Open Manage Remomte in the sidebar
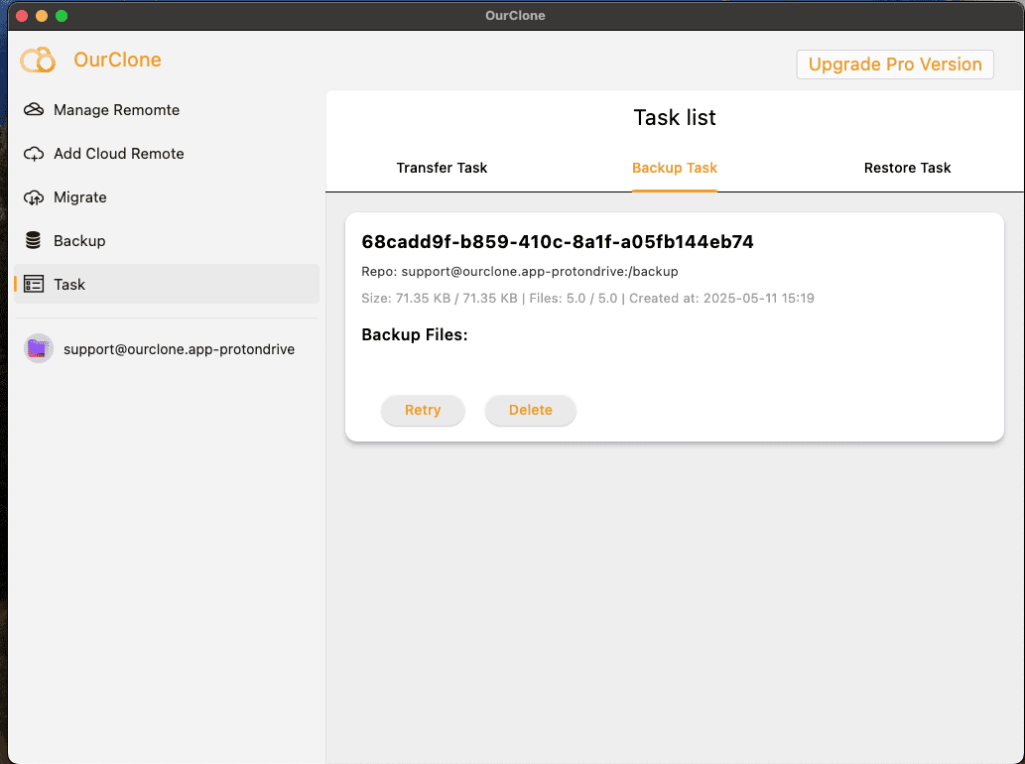 point(167,110)
